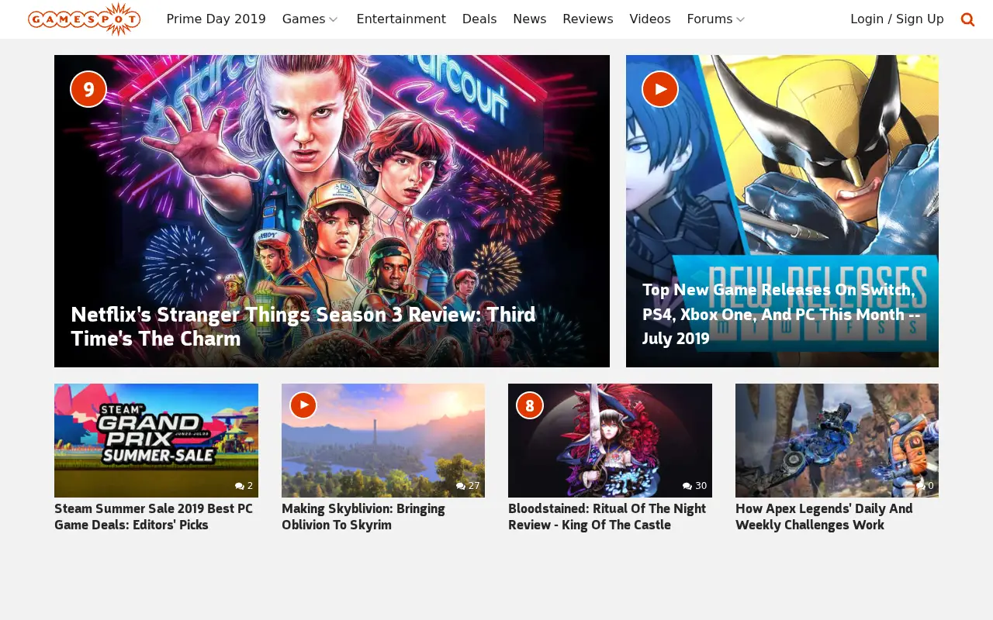This screenshot has height=620, width=993.
Task: Click the Apex Legends robot thumbnail
Action: tap(837, 440)
